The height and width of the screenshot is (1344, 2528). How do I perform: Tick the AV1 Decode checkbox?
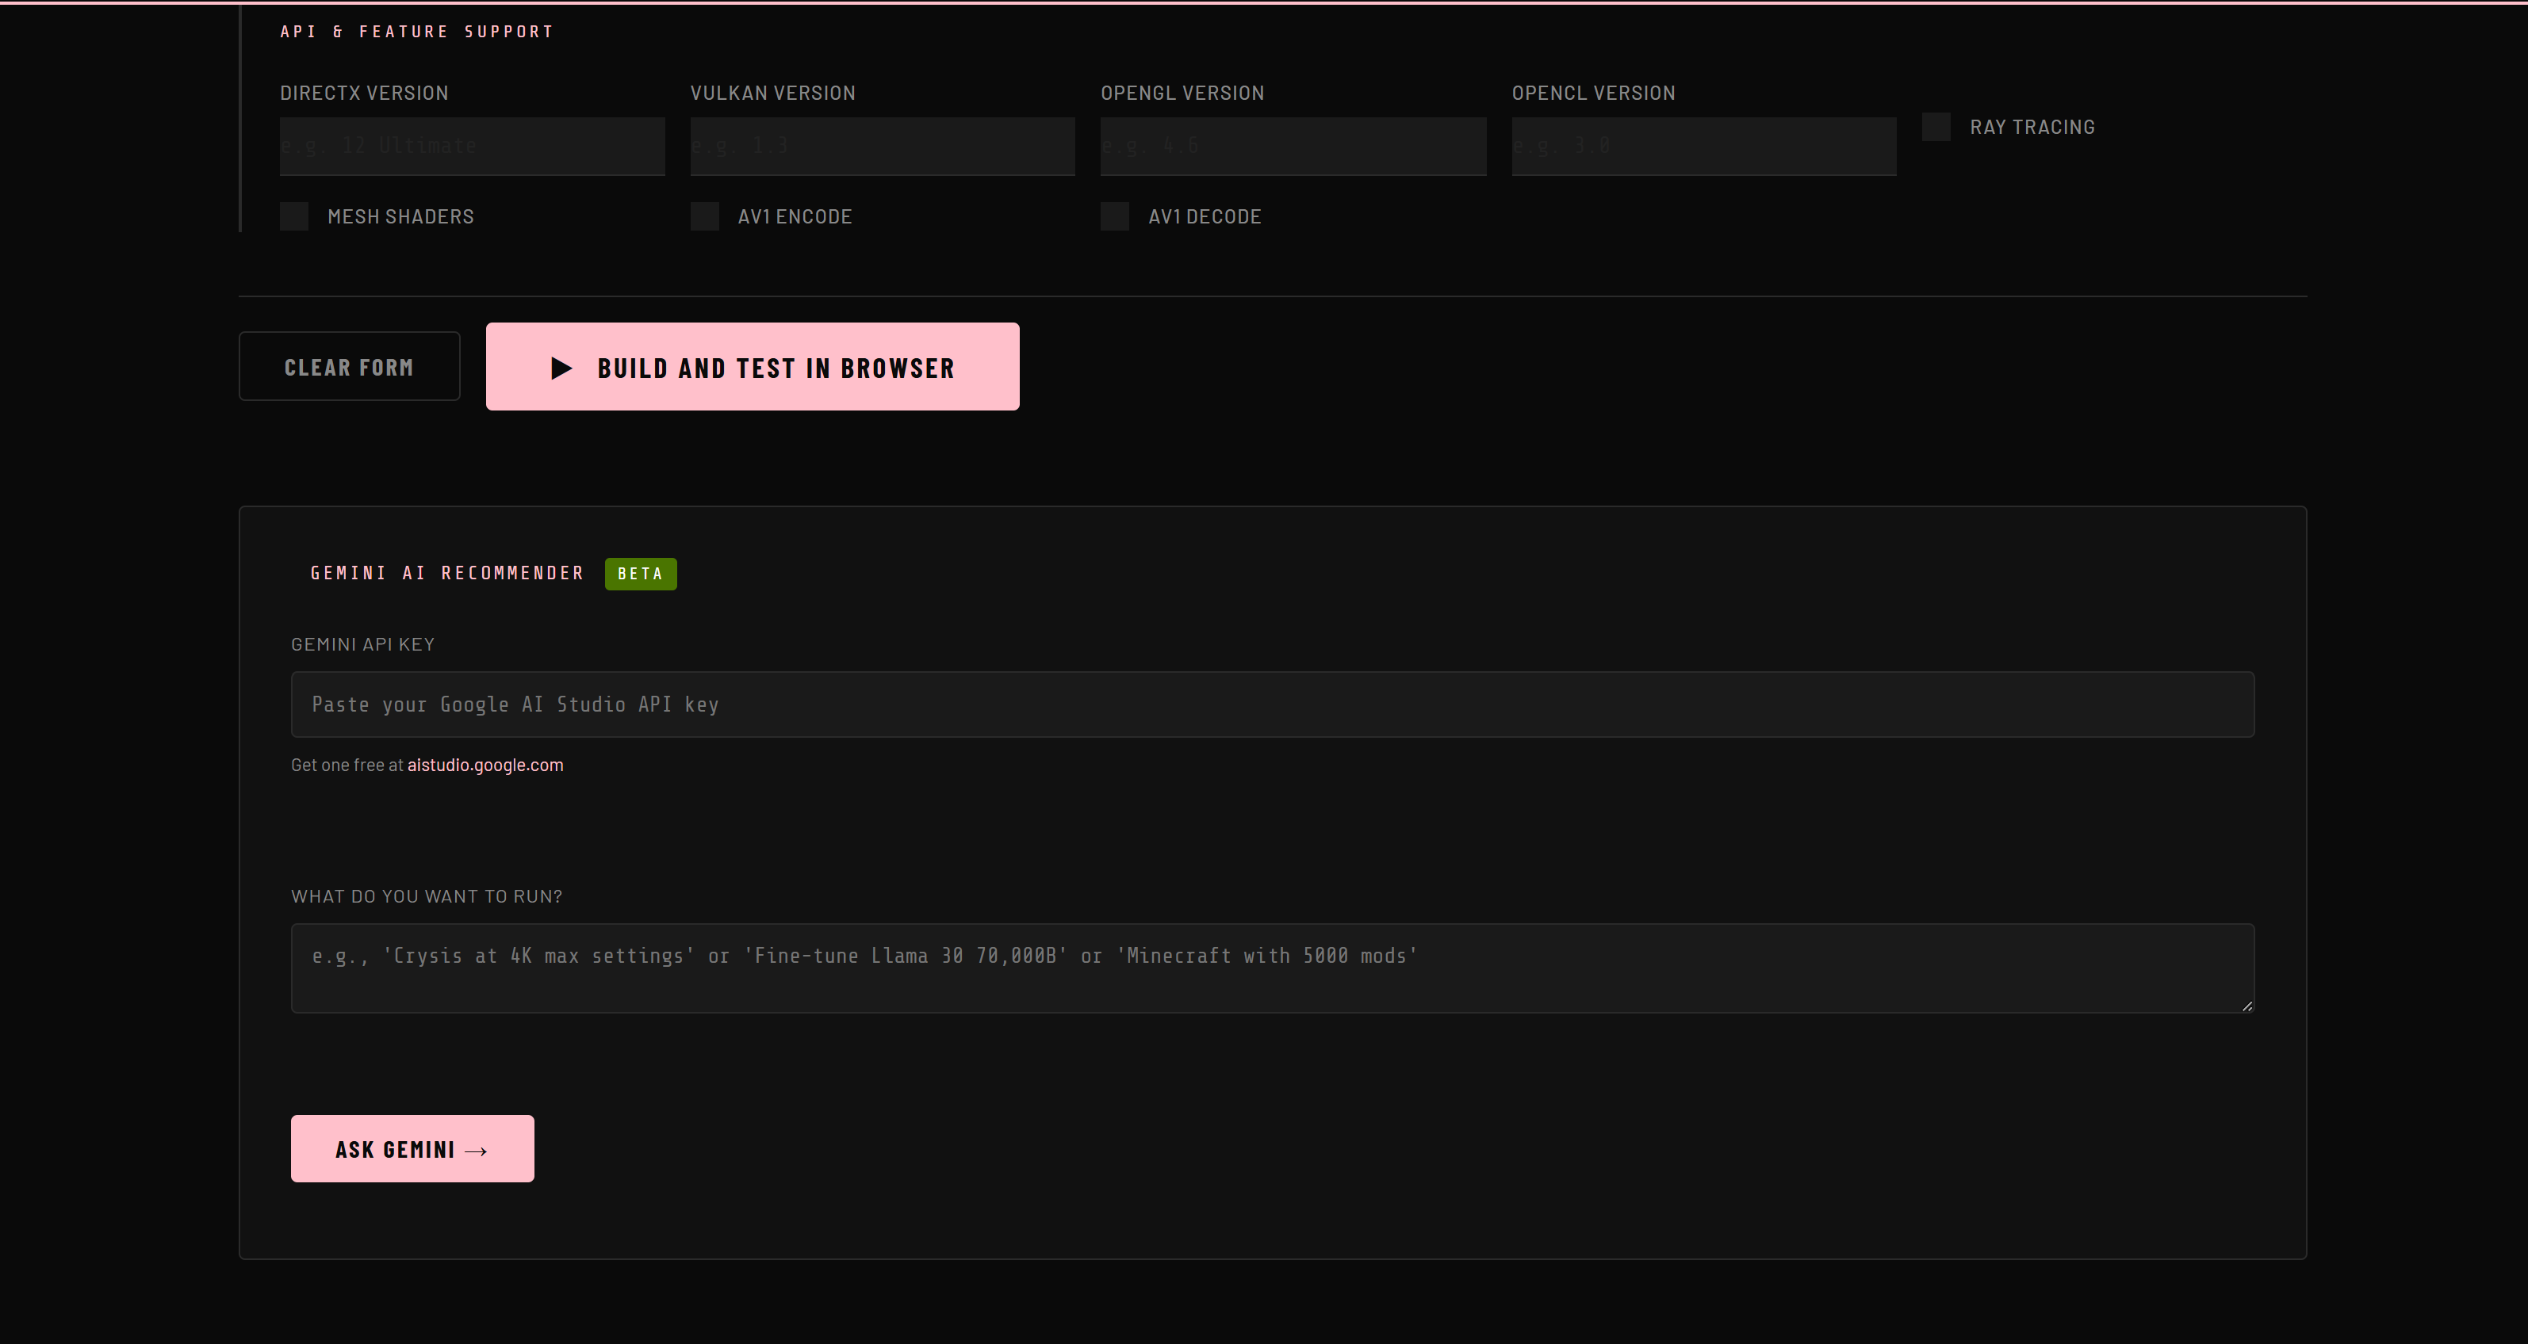[1115, 217]
